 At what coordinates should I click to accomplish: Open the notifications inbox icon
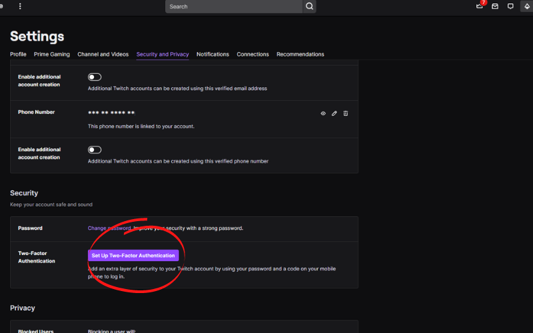(x=495, y=6)
